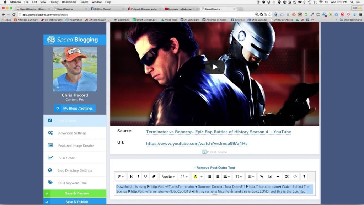Click the eraser remove-formatting icon
This screenshot has height=205, width=364.
(154, 177)
